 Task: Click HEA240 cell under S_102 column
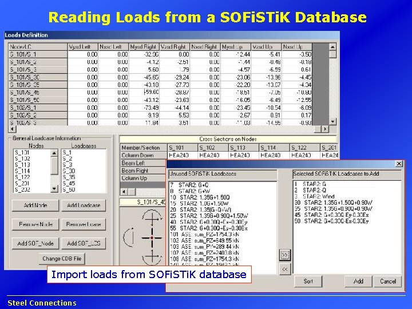pyautogui.click(x=213, y=155)
